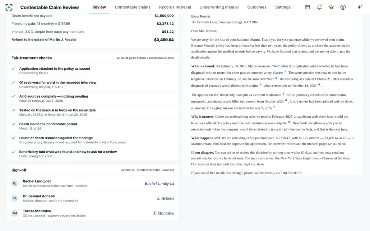Click the interest amount $91.22
This screenshot has width=370, height=231.
tap(168, 32)
